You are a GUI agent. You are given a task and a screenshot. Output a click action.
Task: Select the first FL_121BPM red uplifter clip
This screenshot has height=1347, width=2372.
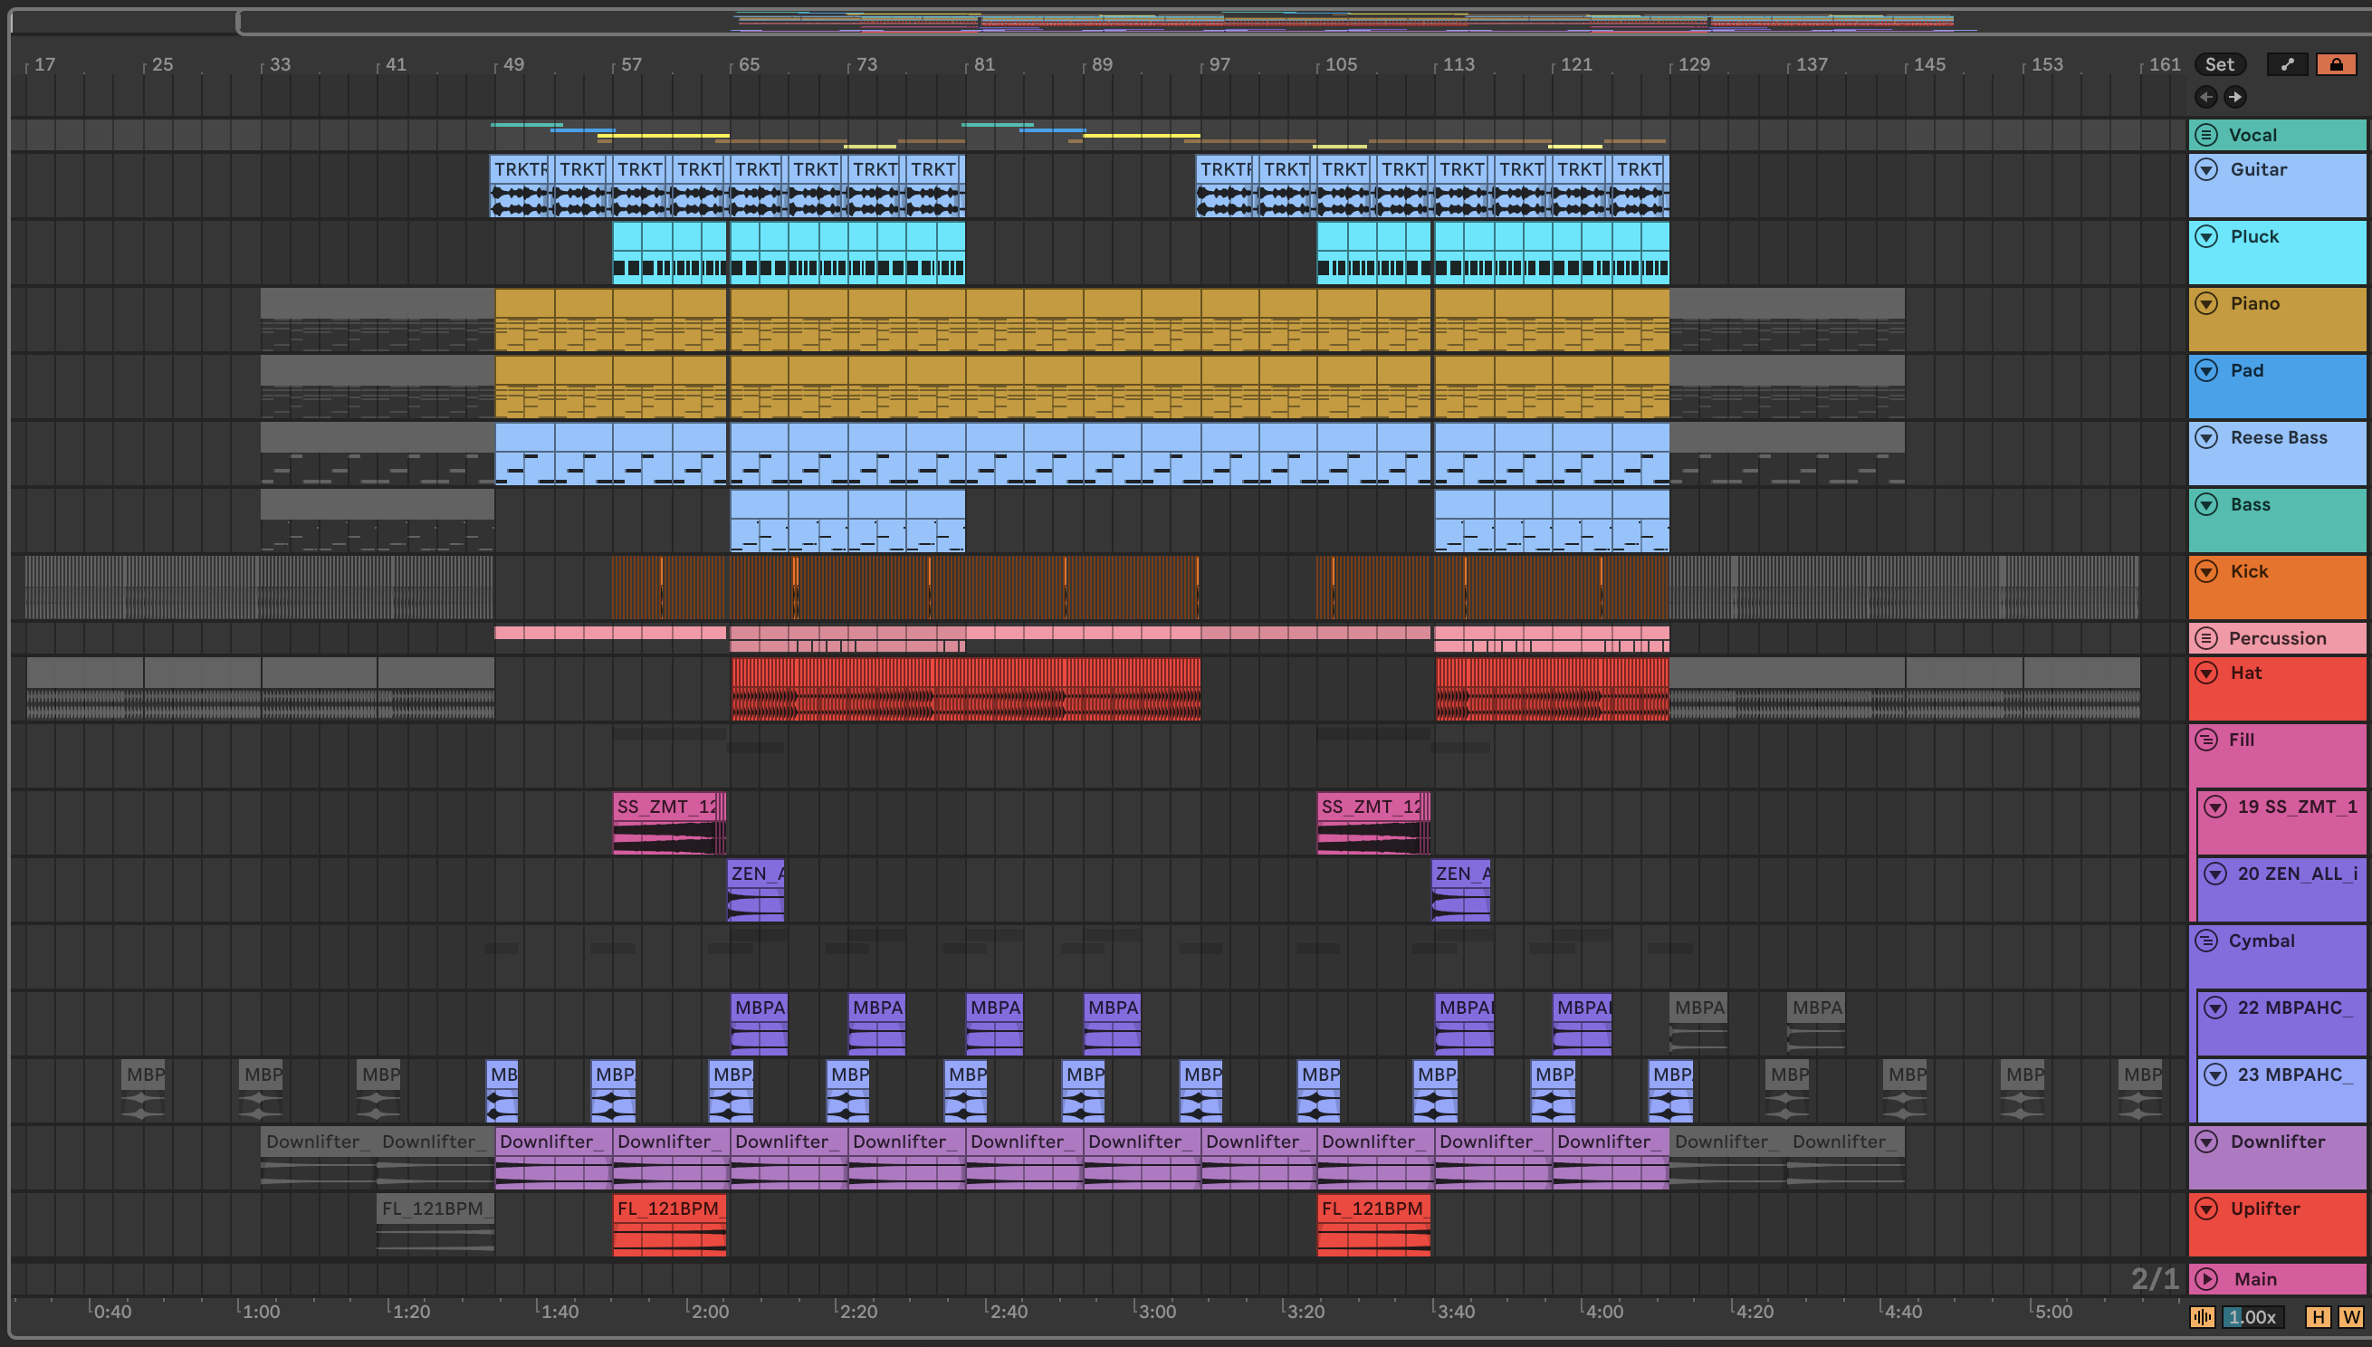(669, 1209)
